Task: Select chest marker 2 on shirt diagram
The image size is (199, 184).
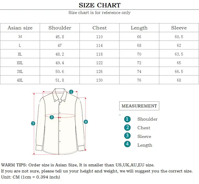Action: 52,117
